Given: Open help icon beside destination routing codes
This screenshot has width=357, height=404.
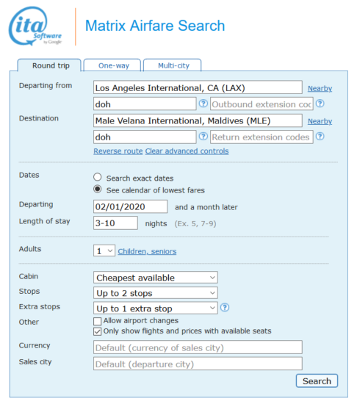Looking at the screenshot, I should click(203, 137).
